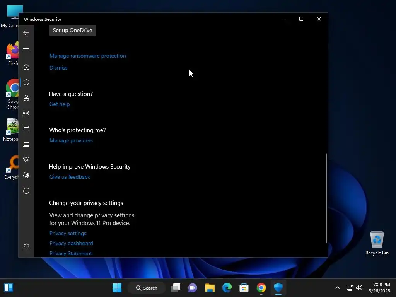Open the volume tray icon
Screen dimensions: 396x297
[359, 288]
